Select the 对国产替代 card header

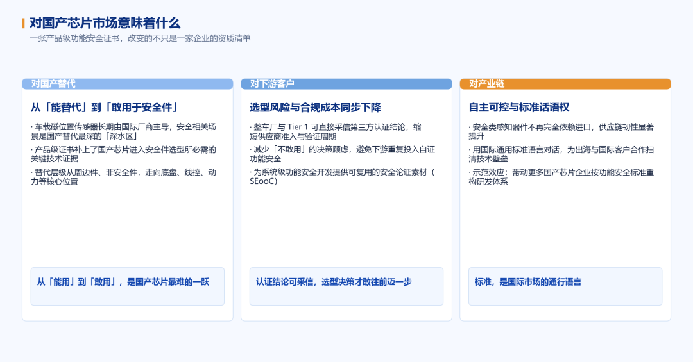pyautogui.click(x=127, y=84)
